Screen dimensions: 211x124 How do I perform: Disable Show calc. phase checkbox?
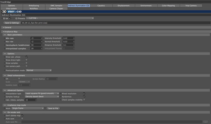[x=26, y=57]
